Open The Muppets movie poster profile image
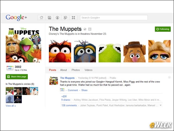Viewport: 174px width, 131px height. pos(24,44)
